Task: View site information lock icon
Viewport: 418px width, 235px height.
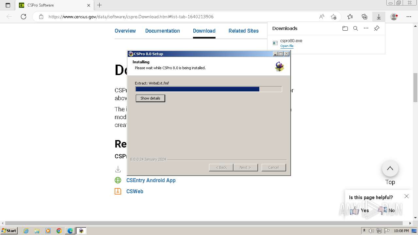Action: pyautogui.click(x=41, y=17)
